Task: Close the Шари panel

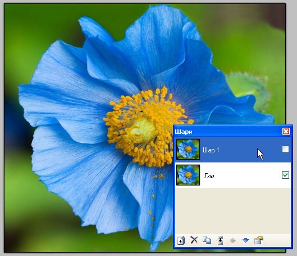Action: (x=286, y=132)
